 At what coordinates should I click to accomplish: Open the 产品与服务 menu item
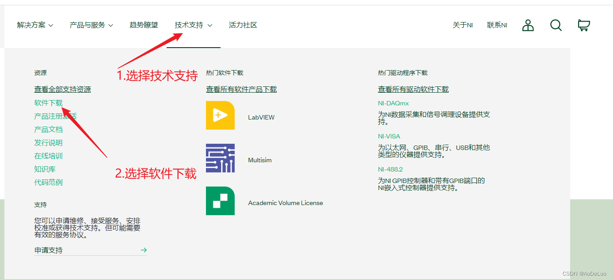88,25
